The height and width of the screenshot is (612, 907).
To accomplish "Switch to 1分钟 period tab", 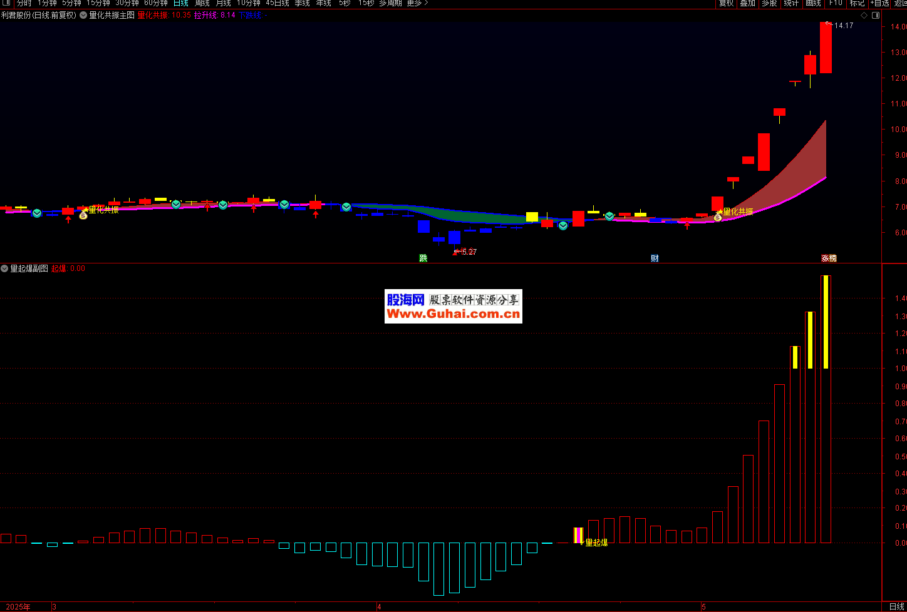I will pos(47,3).
